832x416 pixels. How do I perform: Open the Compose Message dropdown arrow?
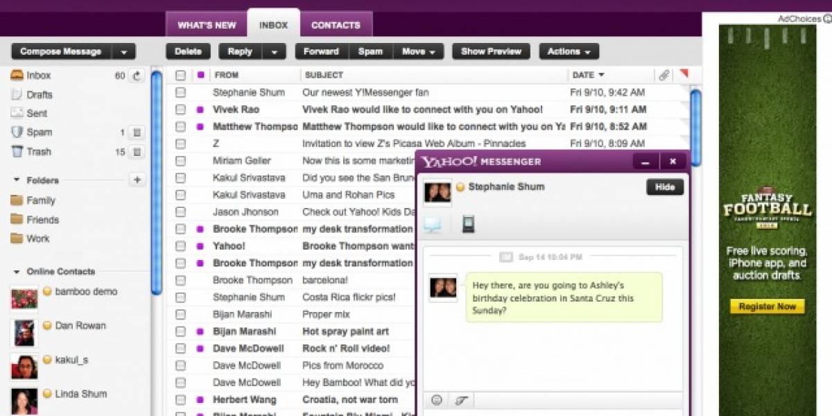(x=123, y=51)
